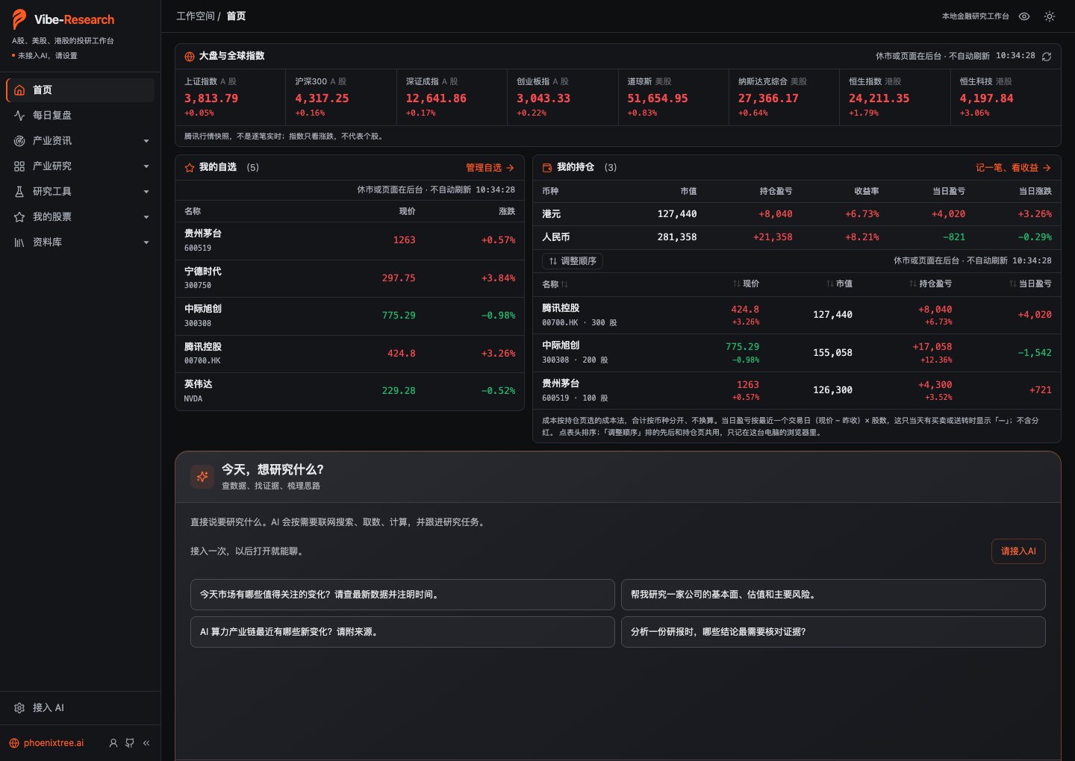Image resolution: width=1075 pixels, height=761 pixels.
Task: Toggle light/dark theme with sun icon
Action: pyautogui.click(x=1050, y=16)
